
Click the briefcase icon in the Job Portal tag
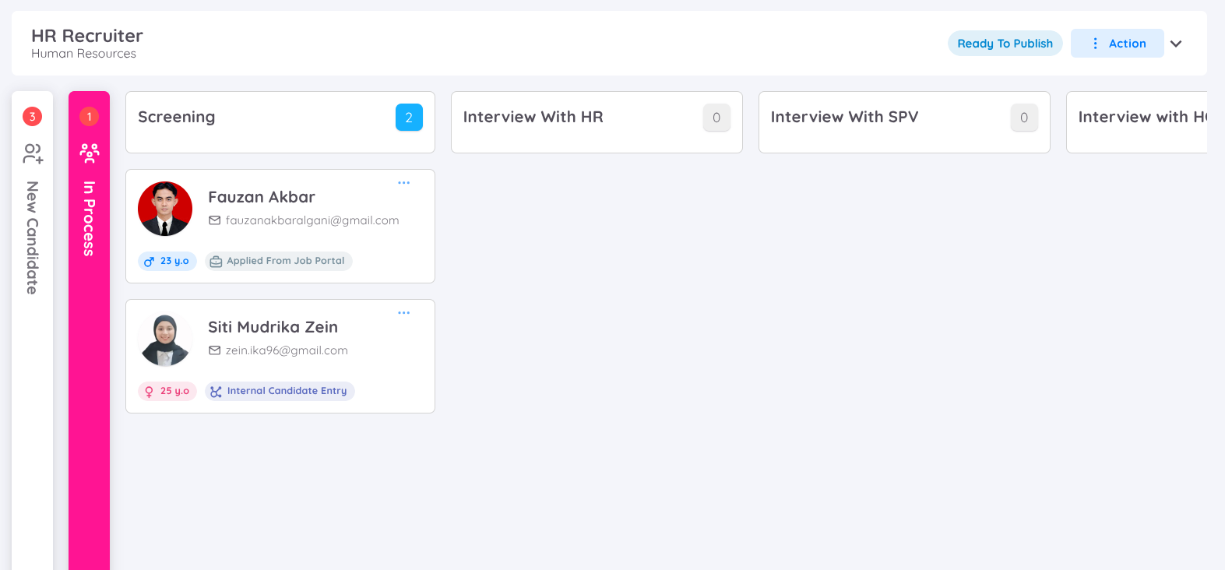(x=216, y=262)
